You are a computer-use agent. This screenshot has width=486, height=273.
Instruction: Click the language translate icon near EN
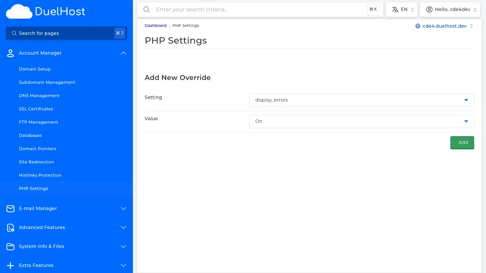coord(395,9)
